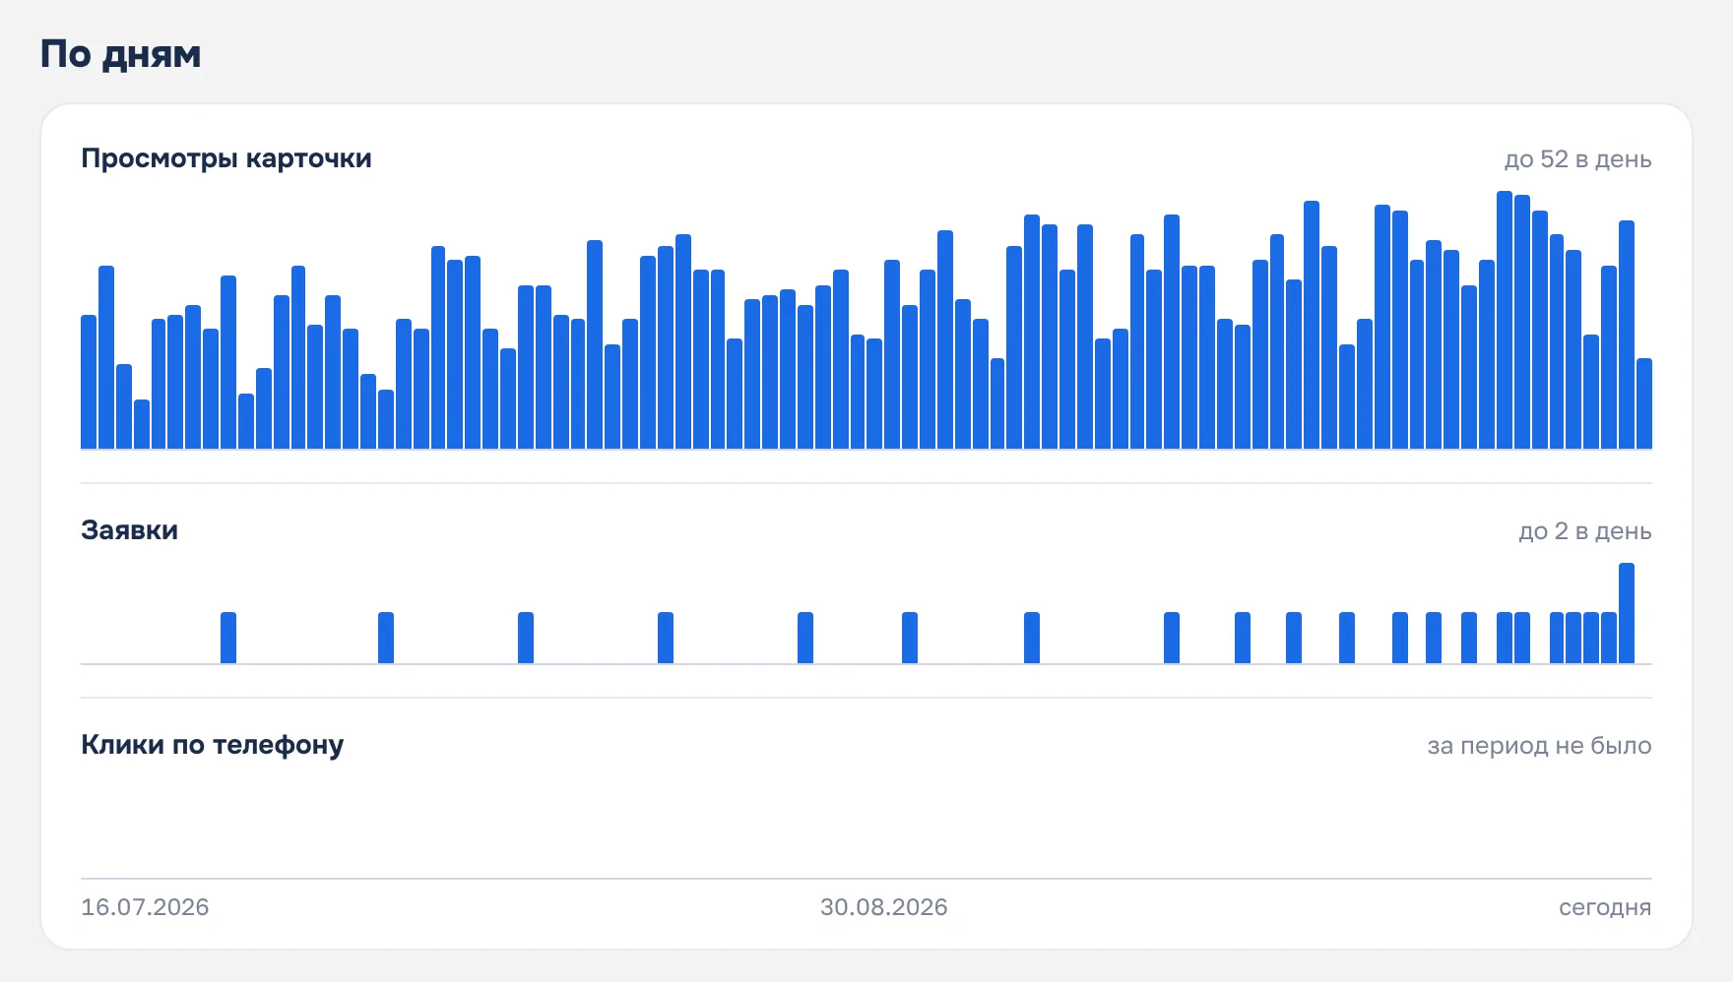1733x982 pixels.
Task: Click the Клики по телефону chart title
Action: (213, 745)
